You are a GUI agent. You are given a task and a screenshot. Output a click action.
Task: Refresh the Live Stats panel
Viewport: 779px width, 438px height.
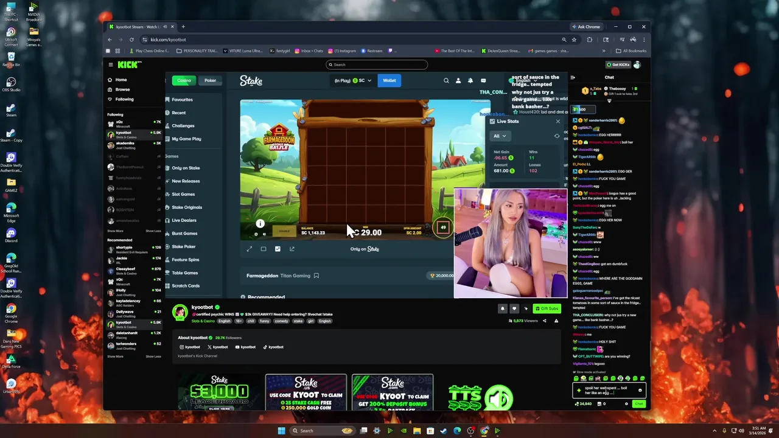point(557,136)
